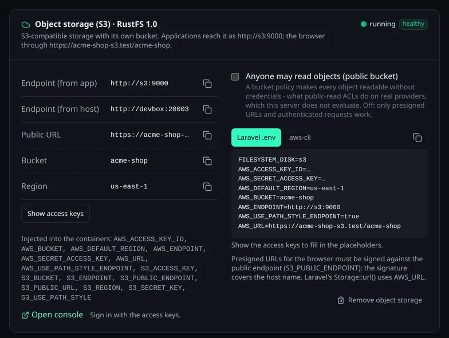
Task: Click the us-east-1 region value
Action: [x=129, y=187]
